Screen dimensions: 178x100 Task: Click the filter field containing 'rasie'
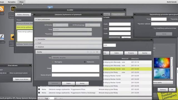tap(109, 45)
